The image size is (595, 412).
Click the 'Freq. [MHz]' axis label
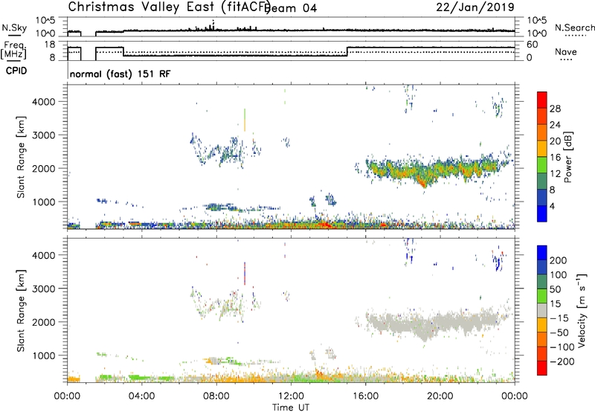(x=14, y=50)
